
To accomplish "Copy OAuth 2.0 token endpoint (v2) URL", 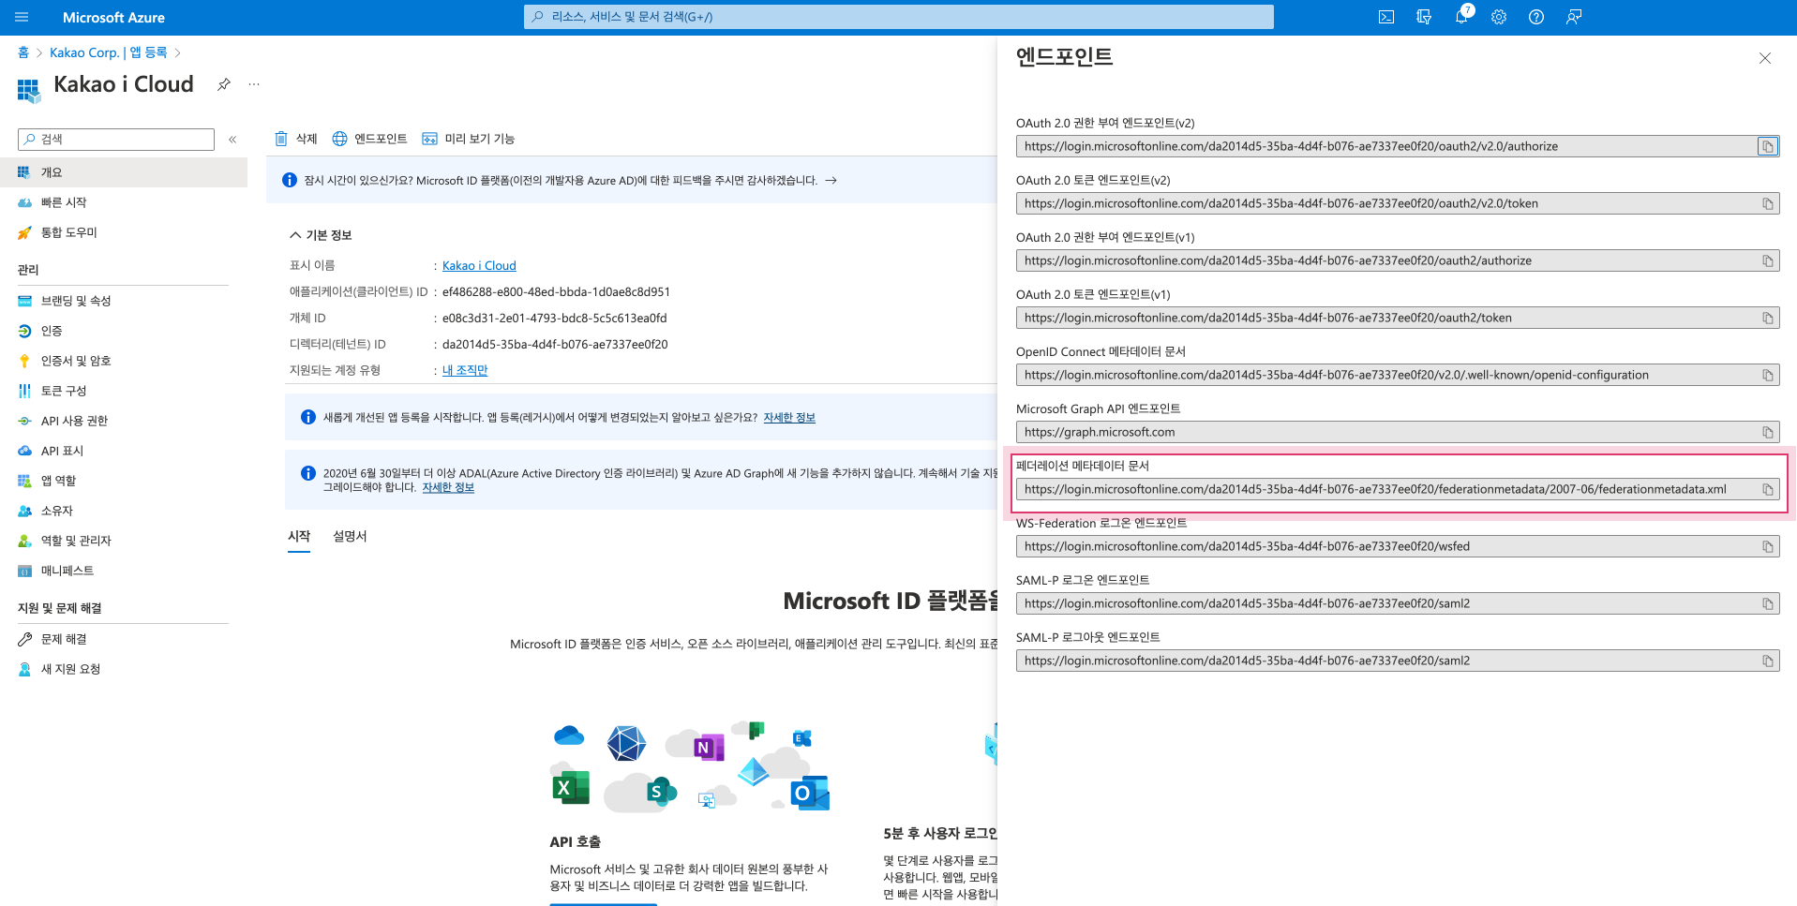I will point(1768,203).
